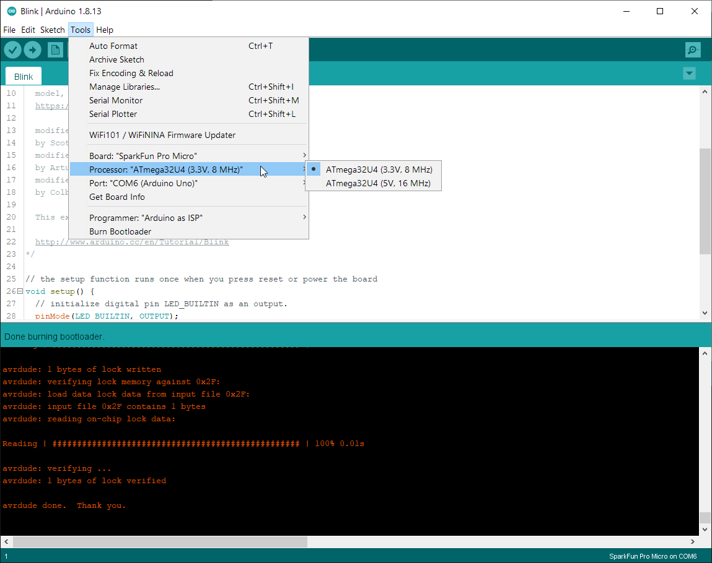Click the "void setup() {" code line
The height and width of the screenshot is (563, 712).
60,291
